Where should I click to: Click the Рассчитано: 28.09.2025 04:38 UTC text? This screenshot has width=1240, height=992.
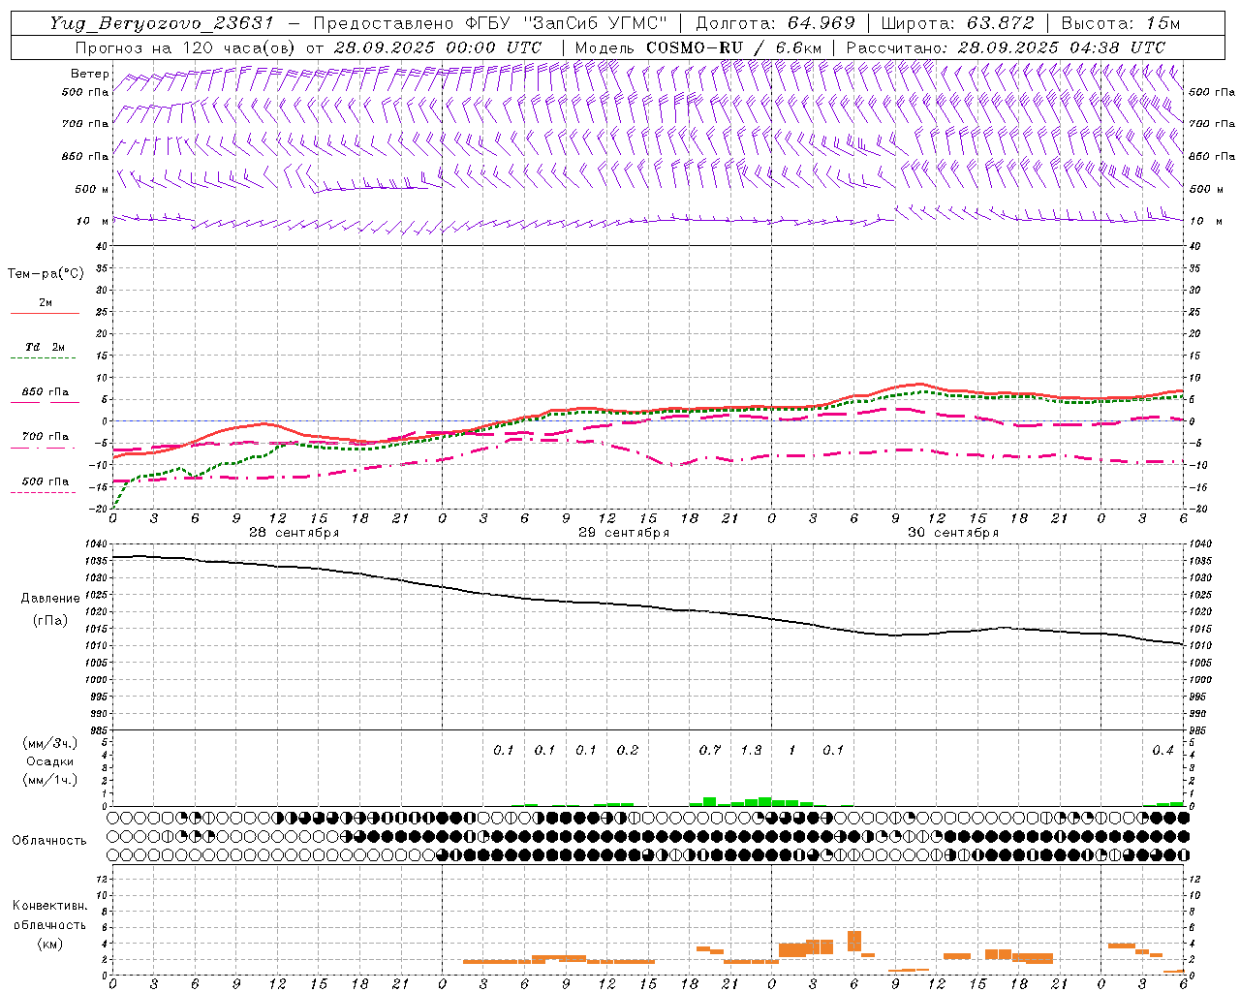click(x=1006, y=47)
